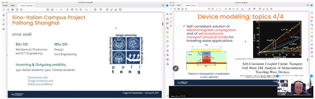Image resolution: width=315 pixels, height=99 pixels.
Task: Go to the next page in the left window
Action: pos(52,9)
